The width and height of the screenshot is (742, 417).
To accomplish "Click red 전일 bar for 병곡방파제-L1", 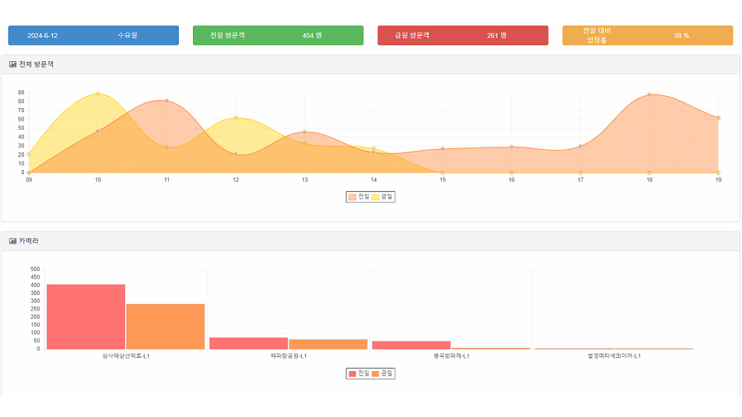I will click(x=411, y=345).
